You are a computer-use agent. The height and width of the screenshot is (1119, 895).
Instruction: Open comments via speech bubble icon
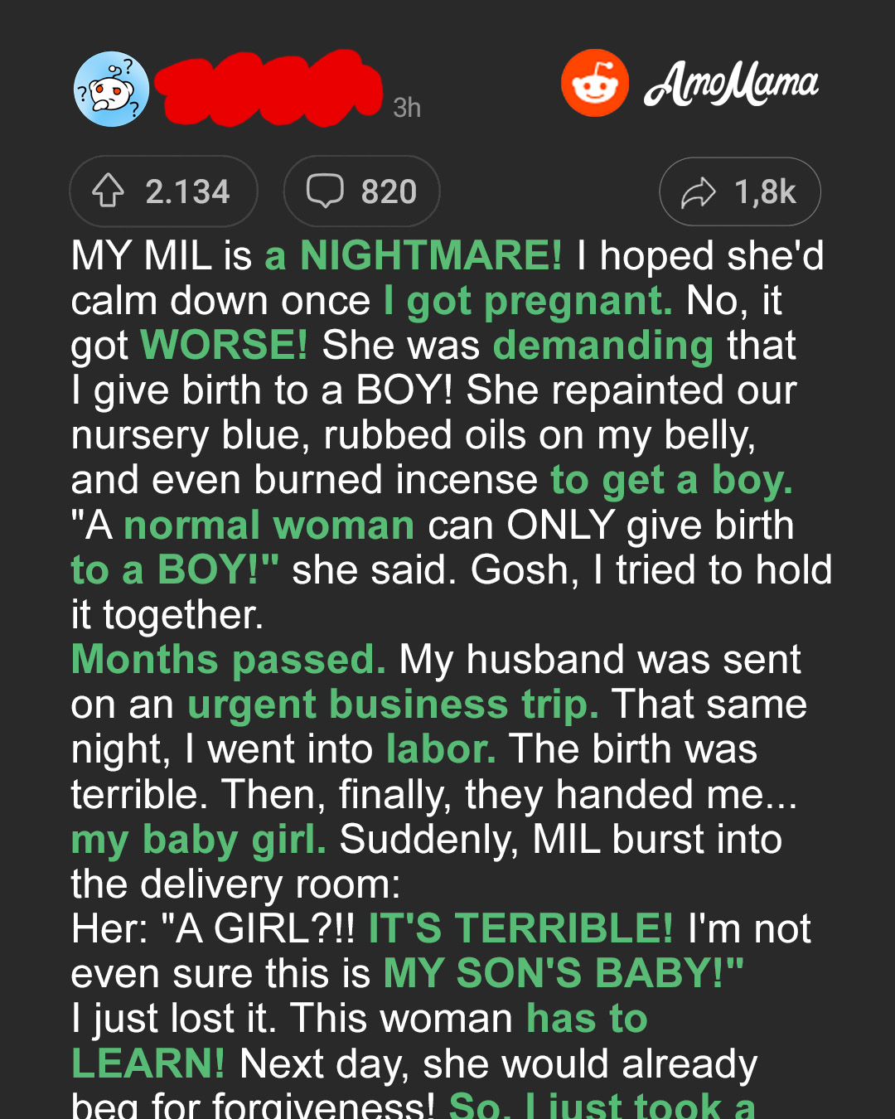[325, 191]
